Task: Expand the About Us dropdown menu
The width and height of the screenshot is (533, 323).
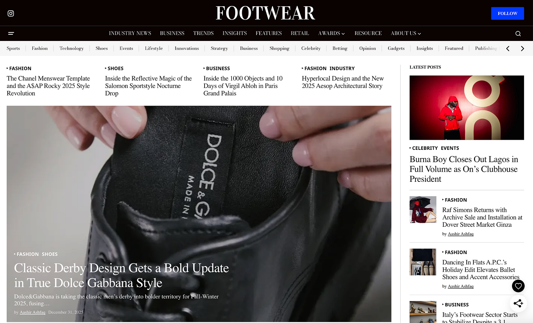Action: [x=406, y=33]
